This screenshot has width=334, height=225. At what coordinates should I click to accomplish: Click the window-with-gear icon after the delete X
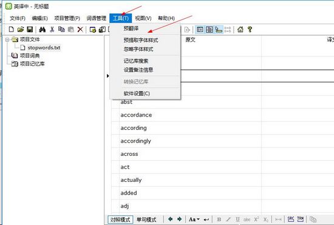point(93,29)
